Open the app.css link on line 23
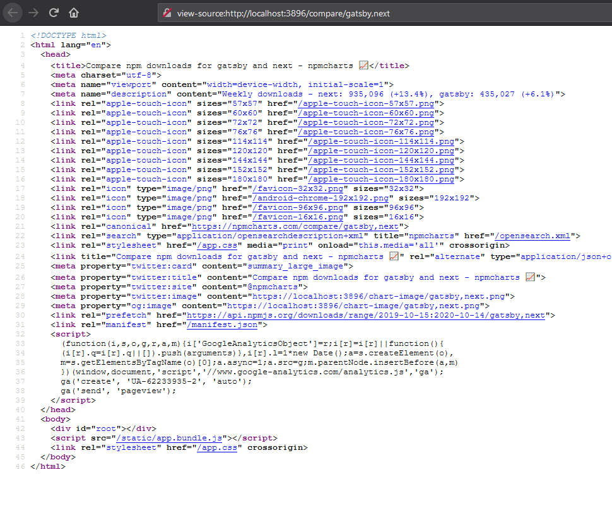The width and height of the screenshot is (612, 511). pos(217,246)
